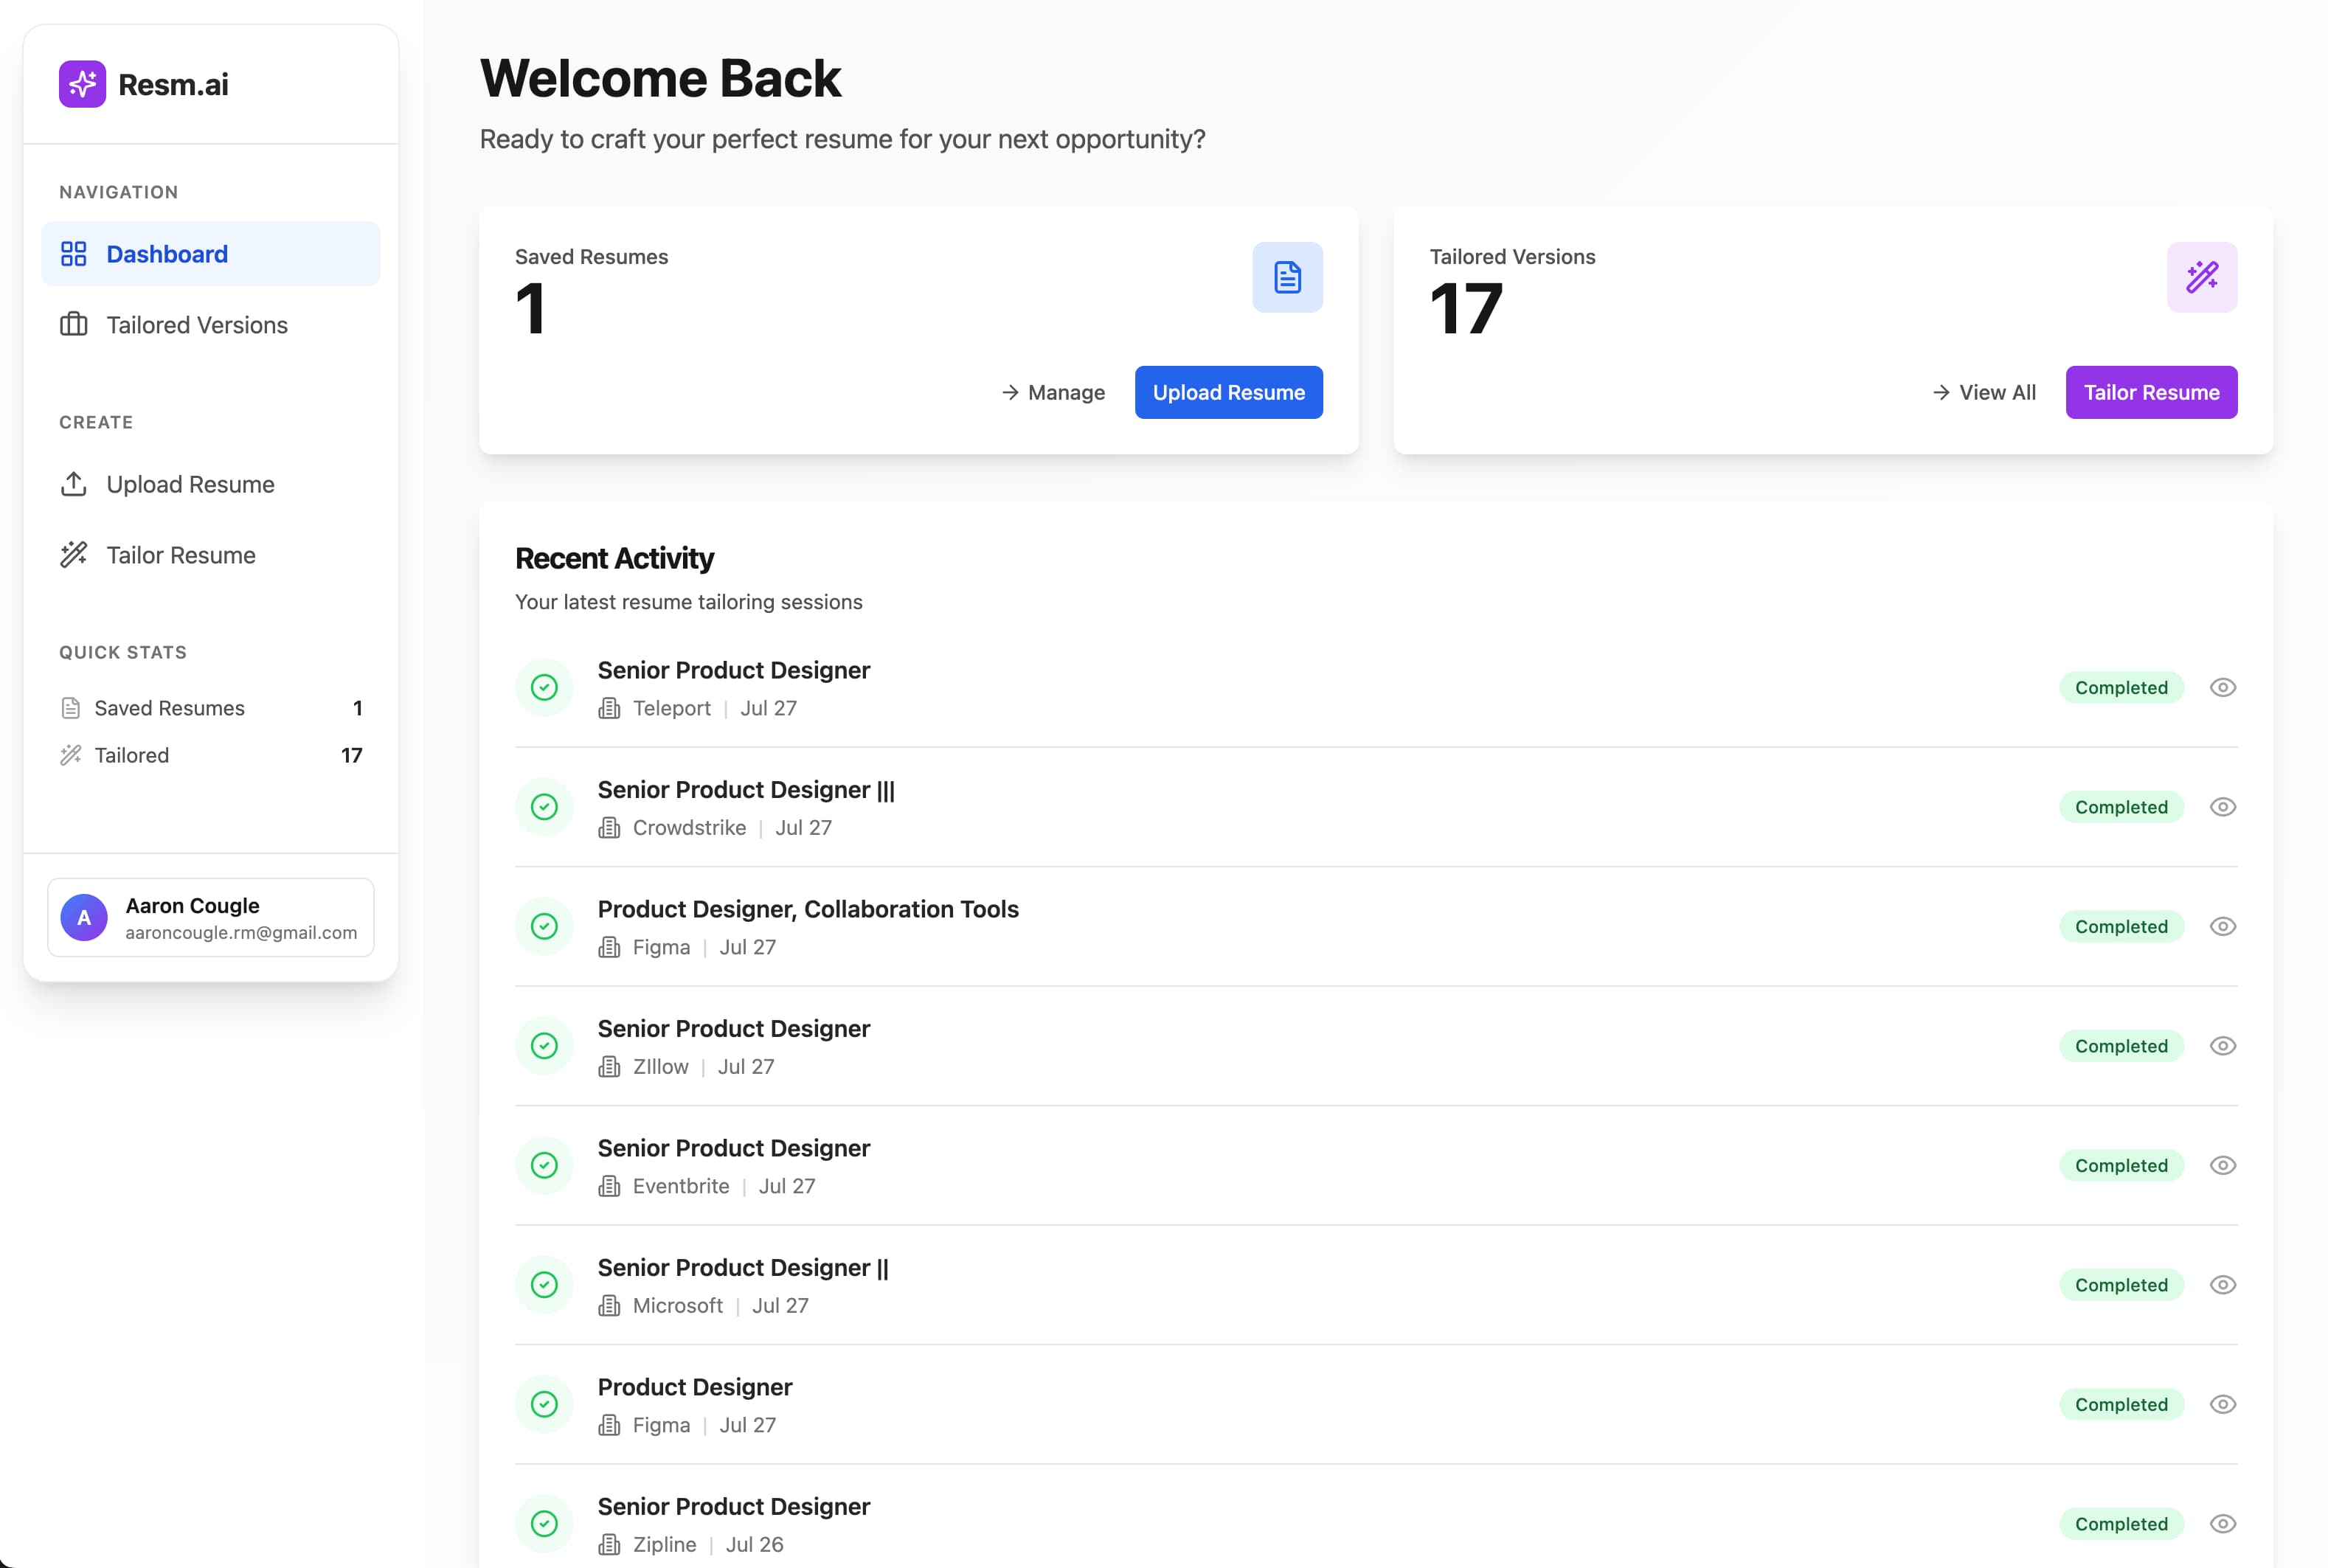The width and height of the screenshot is (2328, 1568).
Task: Click the eye icon for Microsoft entry
Action: [x=2222, y=1285]
